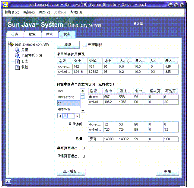Viewport: 194px width, 188px height.
Task: Click cell 567 in index access table
Action: click(111, 97)
